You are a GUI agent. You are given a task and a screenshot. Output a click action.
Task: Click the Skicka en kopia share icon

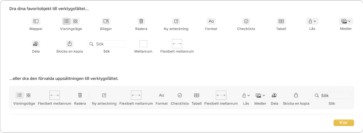tap(70, 44)
